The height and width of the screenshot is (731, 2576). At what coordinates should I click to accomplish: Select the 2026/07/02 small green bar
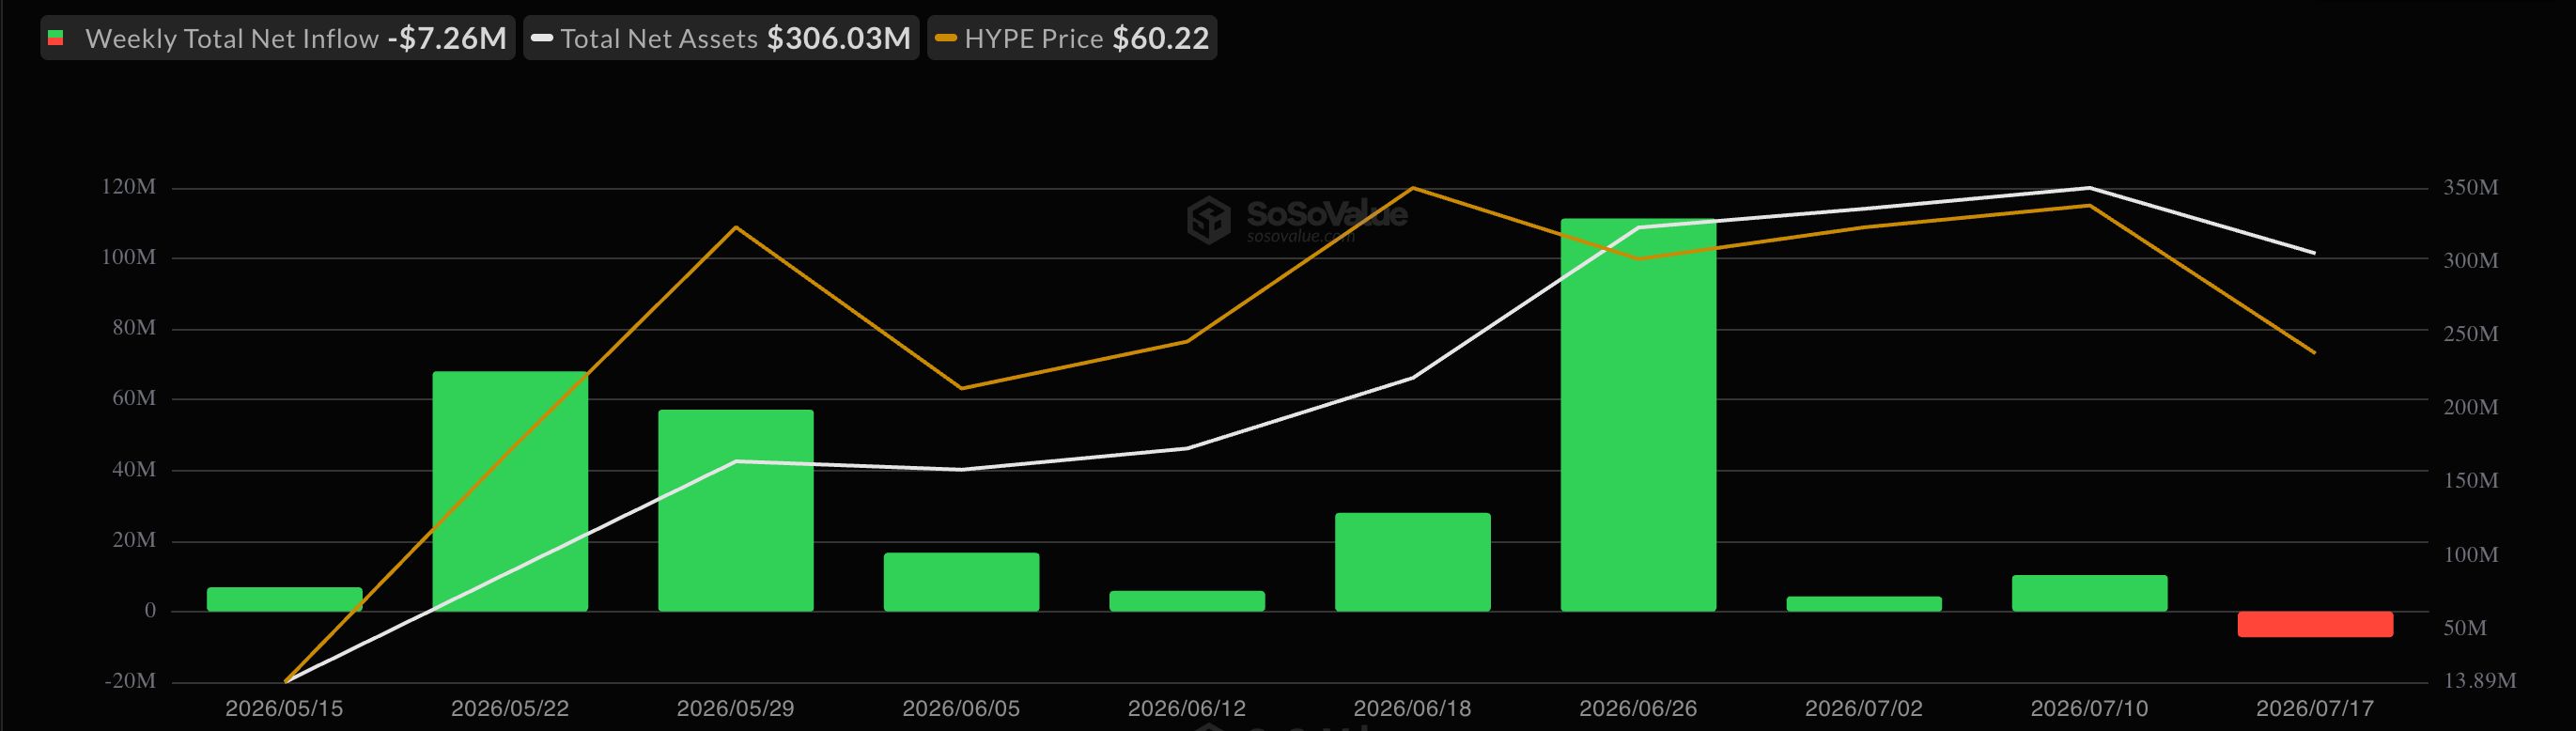pyautogui.click(x=1864, y=604)
